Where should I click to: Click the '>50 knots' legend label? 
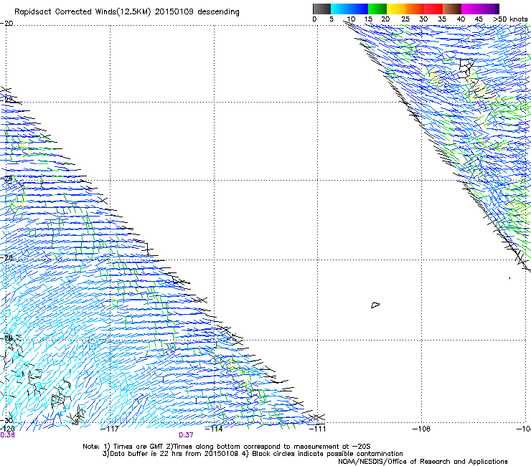[510, 19]
